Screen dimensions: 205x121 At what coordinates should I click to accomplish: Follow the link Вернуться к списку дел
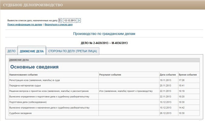(58, 25)
